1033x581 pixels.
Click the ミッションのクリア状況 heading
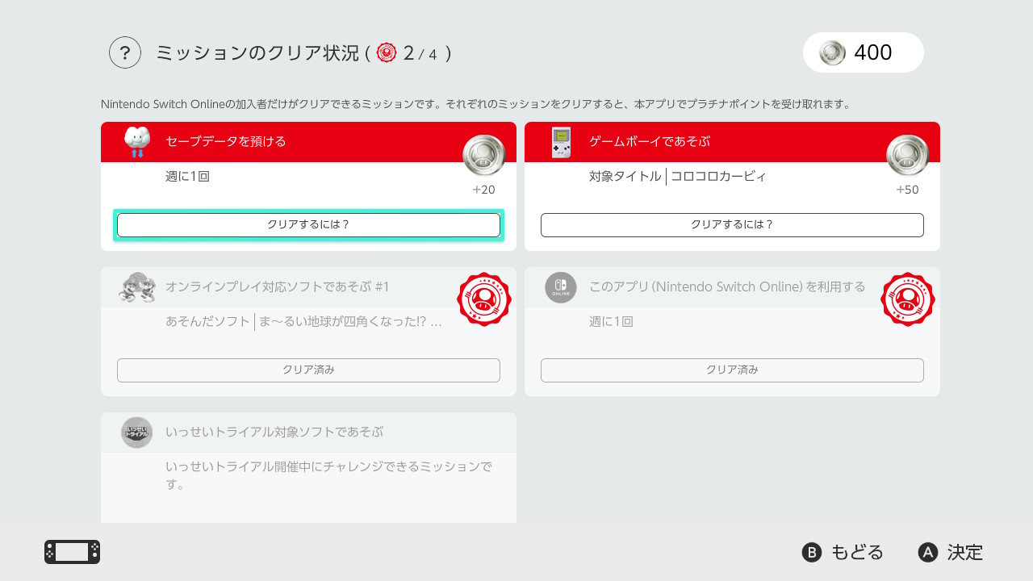point(257,53)
